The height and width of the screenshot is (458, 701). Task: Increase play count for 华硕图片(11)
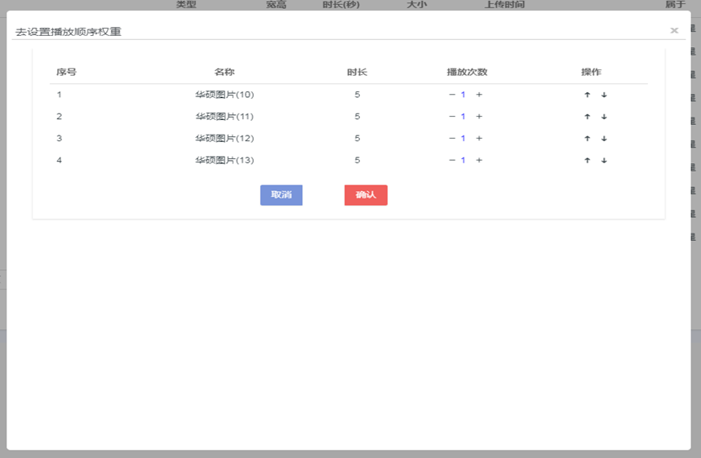(x=479, y=117)
